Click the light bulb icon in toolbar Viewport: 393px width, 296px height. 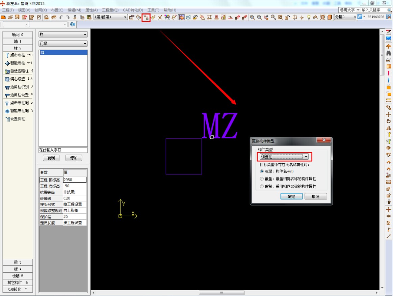click(309, 17)
